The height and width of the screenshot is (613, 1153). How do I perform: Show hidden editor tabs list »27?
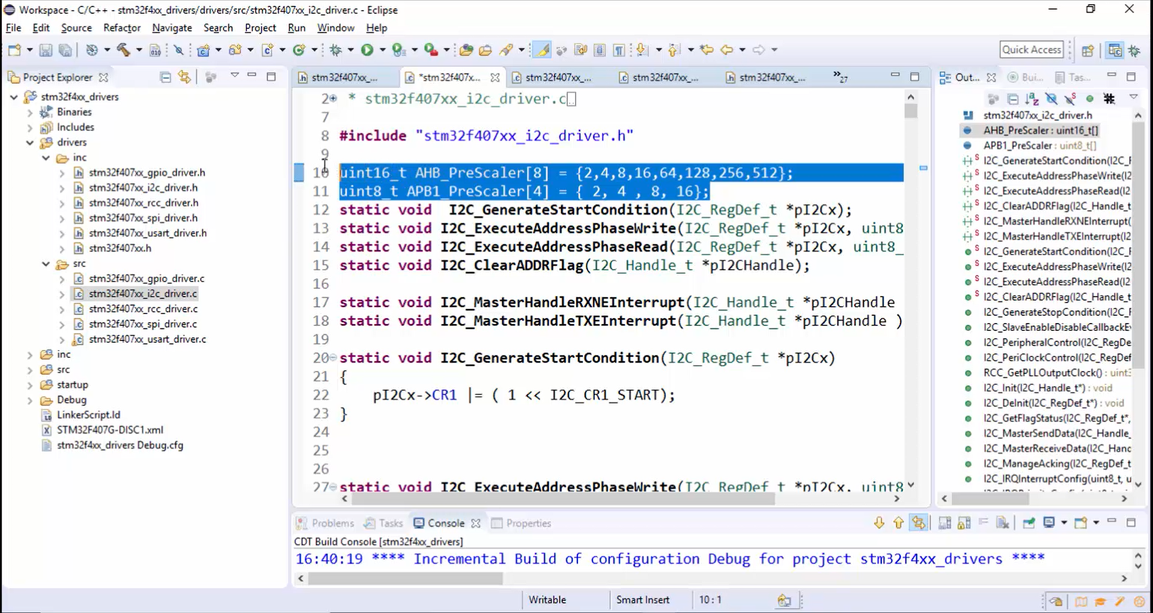[841, 77]
